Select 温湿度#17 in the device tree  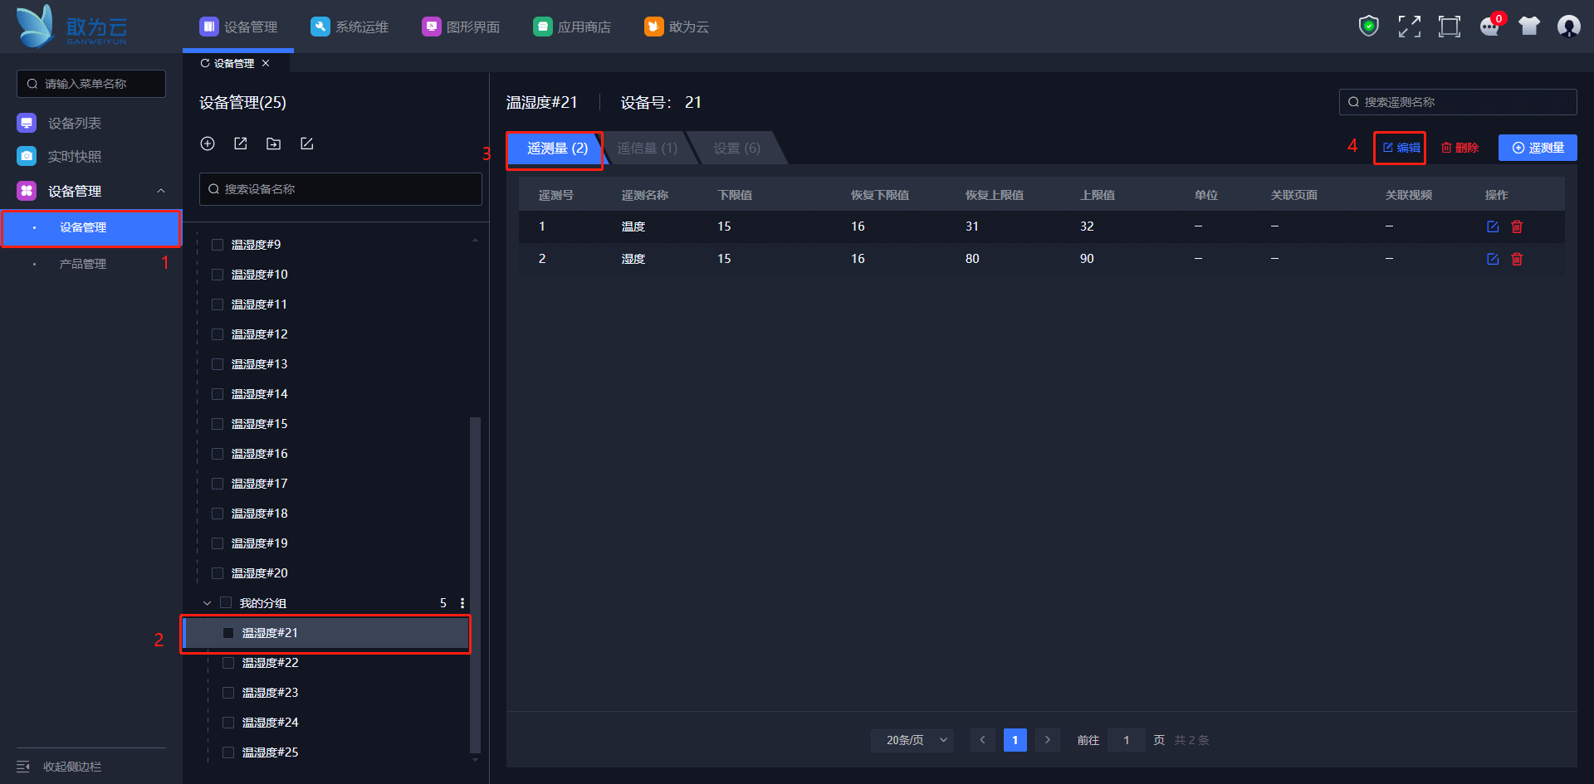click(x=259, y=484)
